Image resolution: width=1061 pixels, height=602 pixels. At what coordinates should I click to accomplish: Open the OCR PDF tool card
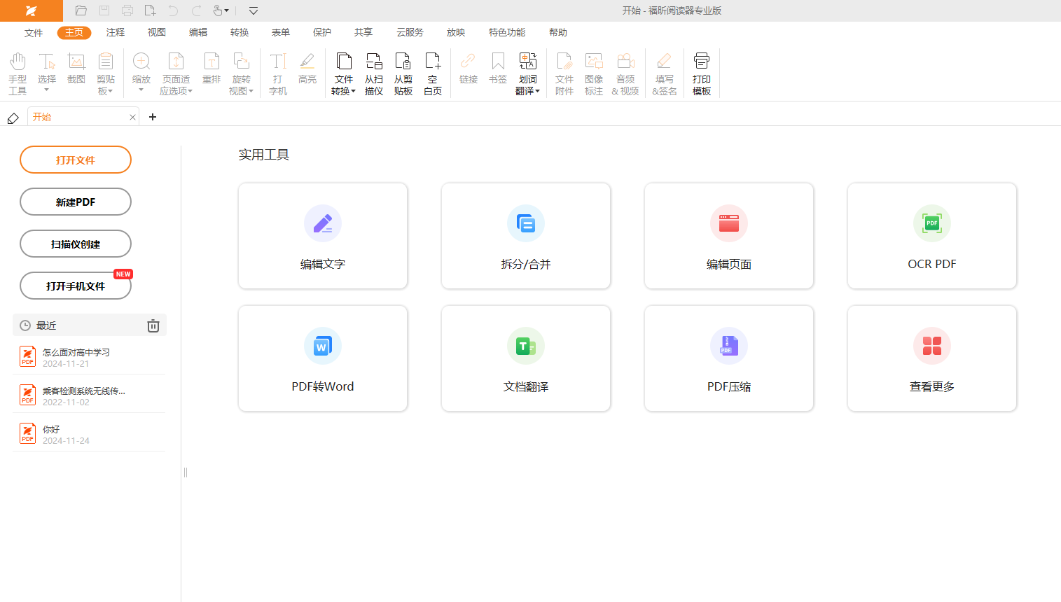click(x=931, y=236)
